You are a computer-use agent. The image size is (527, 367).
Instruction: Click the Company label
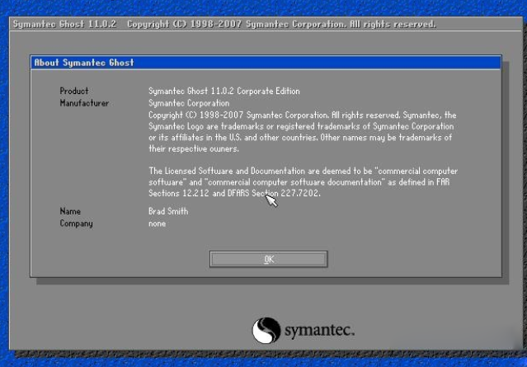point(76,223)
